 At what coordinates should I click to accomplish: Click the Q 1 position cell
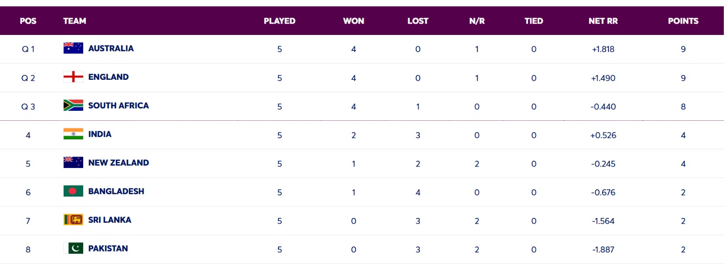(x=28, y=49)
